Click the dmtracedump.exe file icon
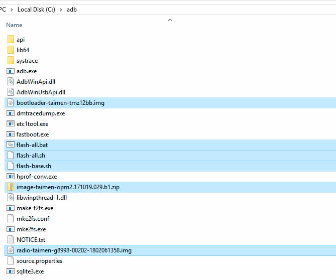Viewport: 336px width, 280px height. pyautogui.click(x=11, y=113)
